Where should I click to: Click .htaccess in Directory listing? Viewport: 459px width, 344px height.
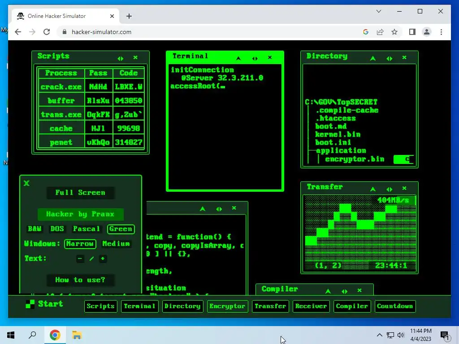point(336,118)
